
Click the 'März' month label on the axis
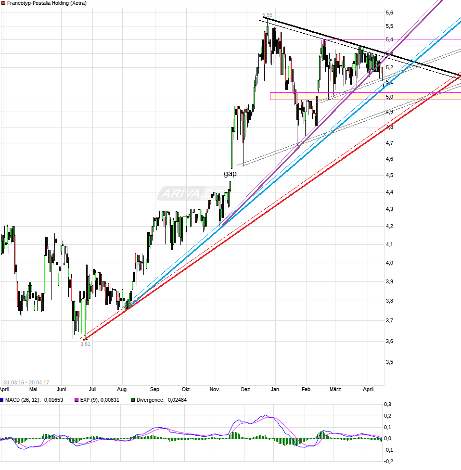335,389
